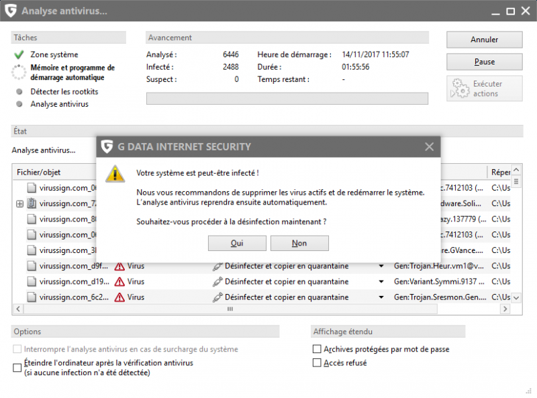Click the vertical scrollbar thumb of the list

pos(516,181)
